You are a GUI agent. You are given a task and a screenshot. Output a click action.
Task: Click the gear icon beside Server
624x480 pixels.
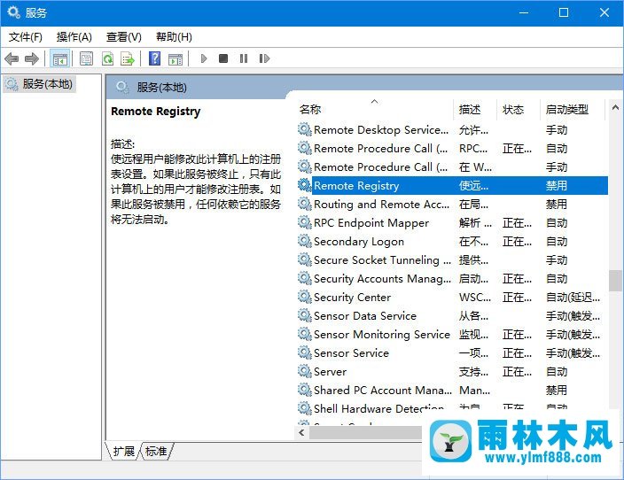click(304, 371)
